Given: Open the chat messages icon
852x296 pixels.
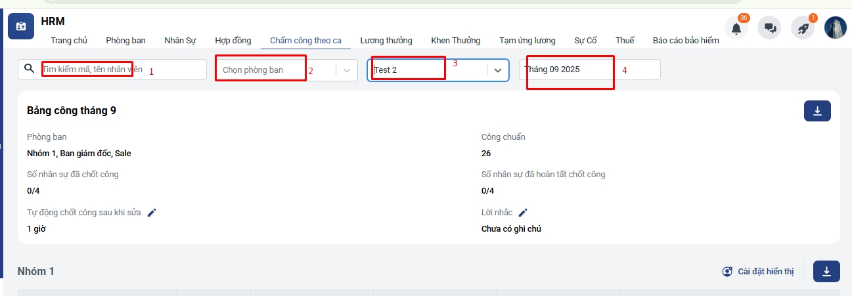Looking at the screenshot, I should [x=769, y=28].
